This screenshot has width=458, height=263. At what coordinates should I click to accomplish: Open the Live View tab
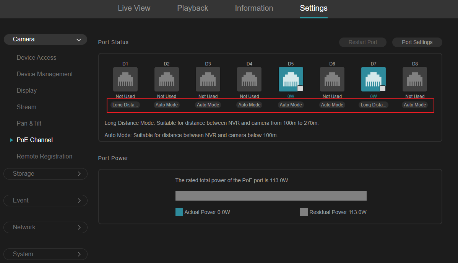pos(134,8)
